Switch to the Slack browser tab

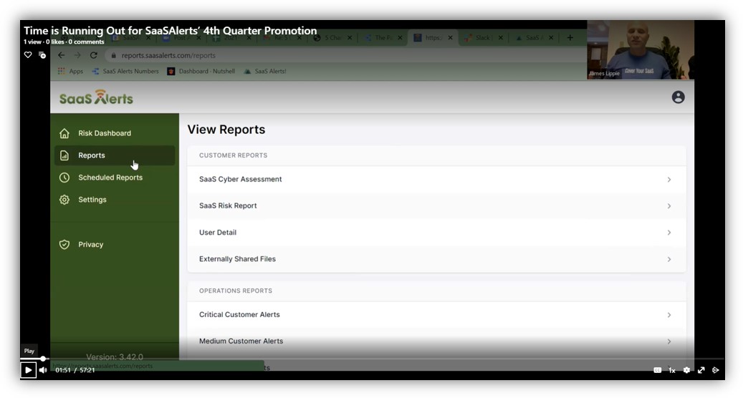coord(484,37)
